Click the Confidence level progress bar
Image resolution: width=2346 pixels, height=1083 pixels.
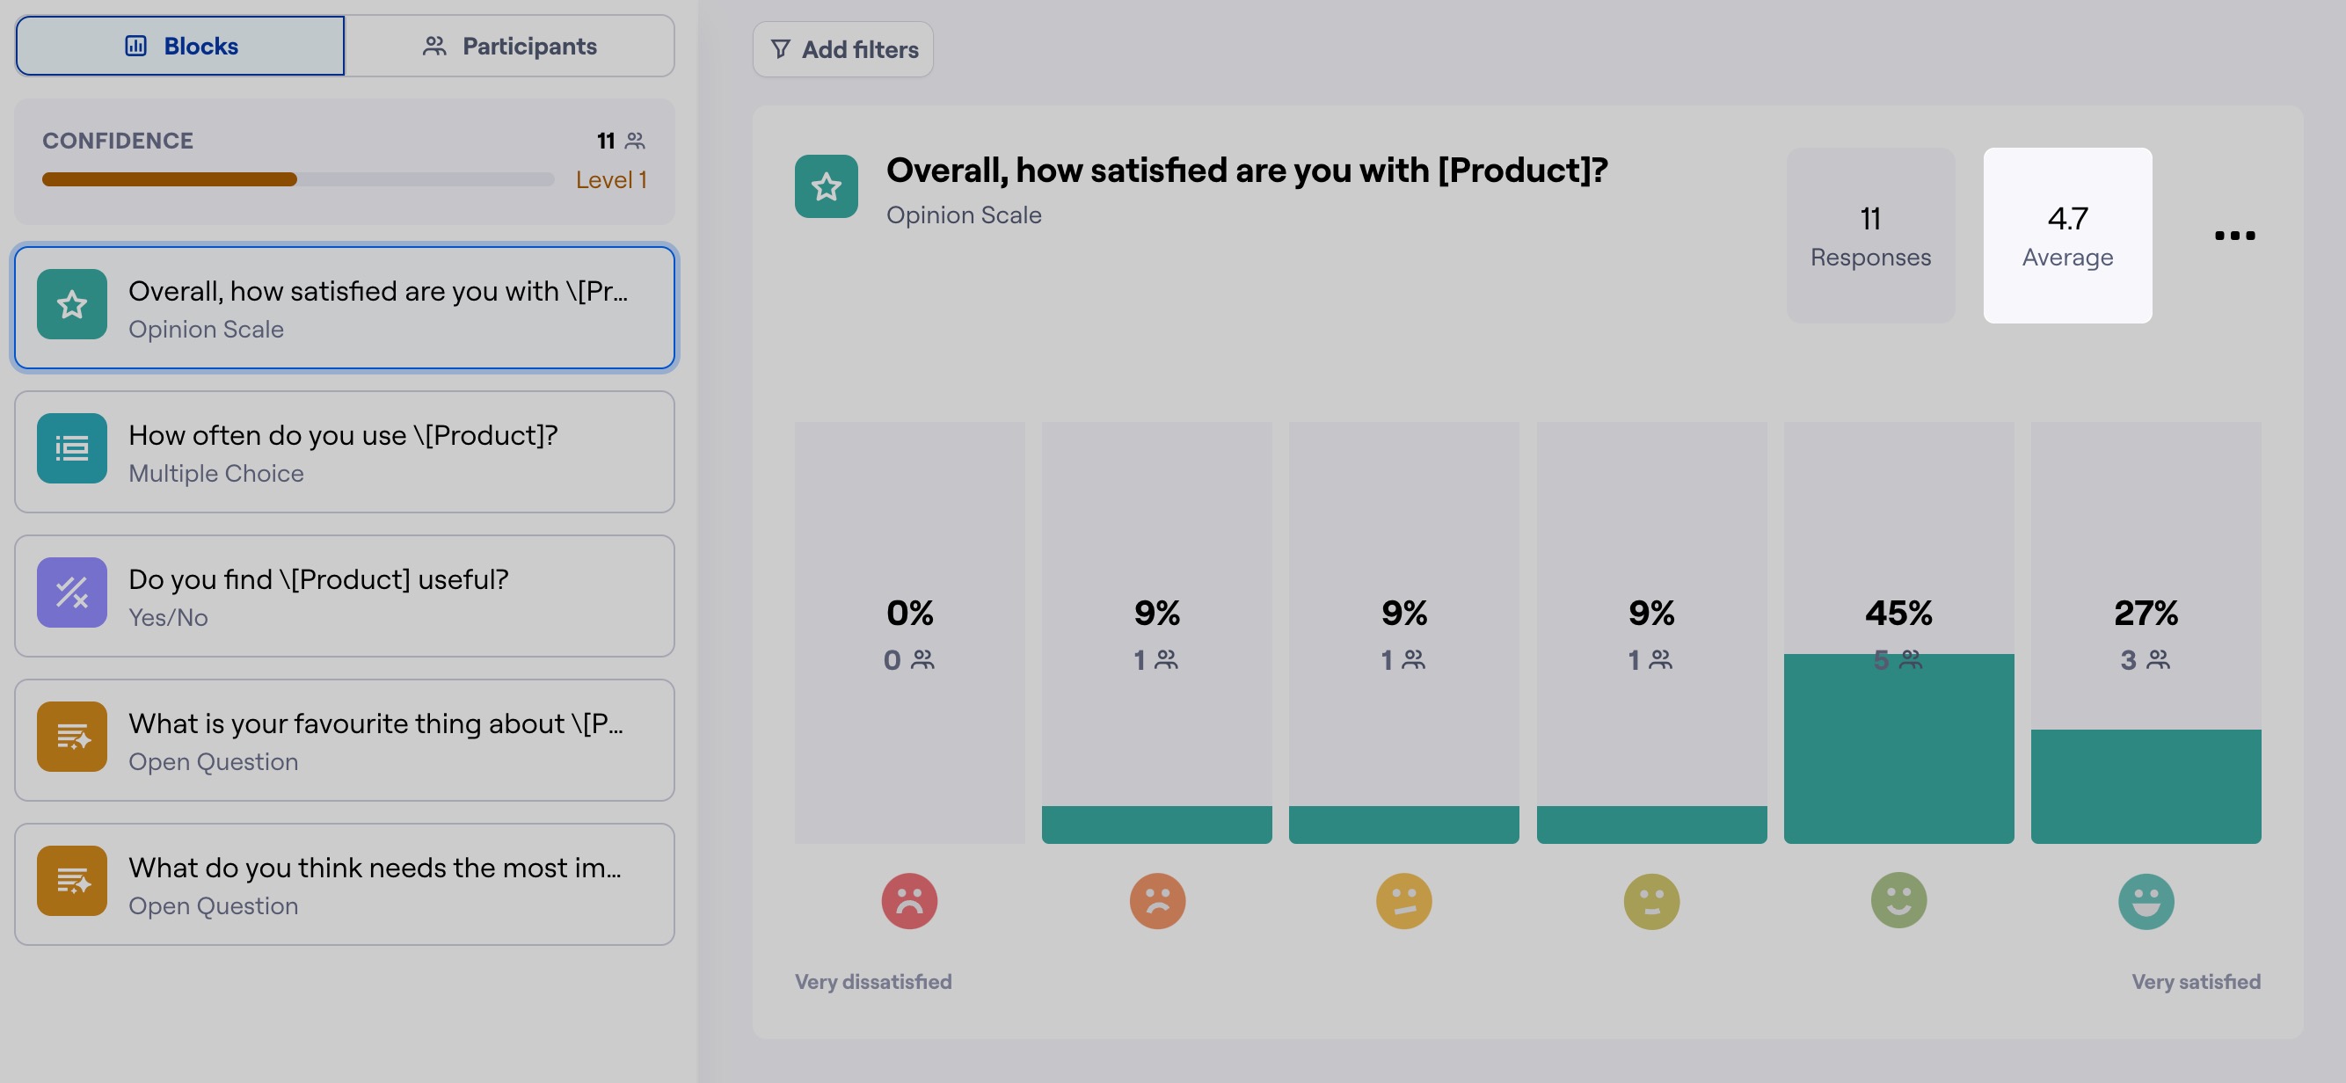pos(298,179)
